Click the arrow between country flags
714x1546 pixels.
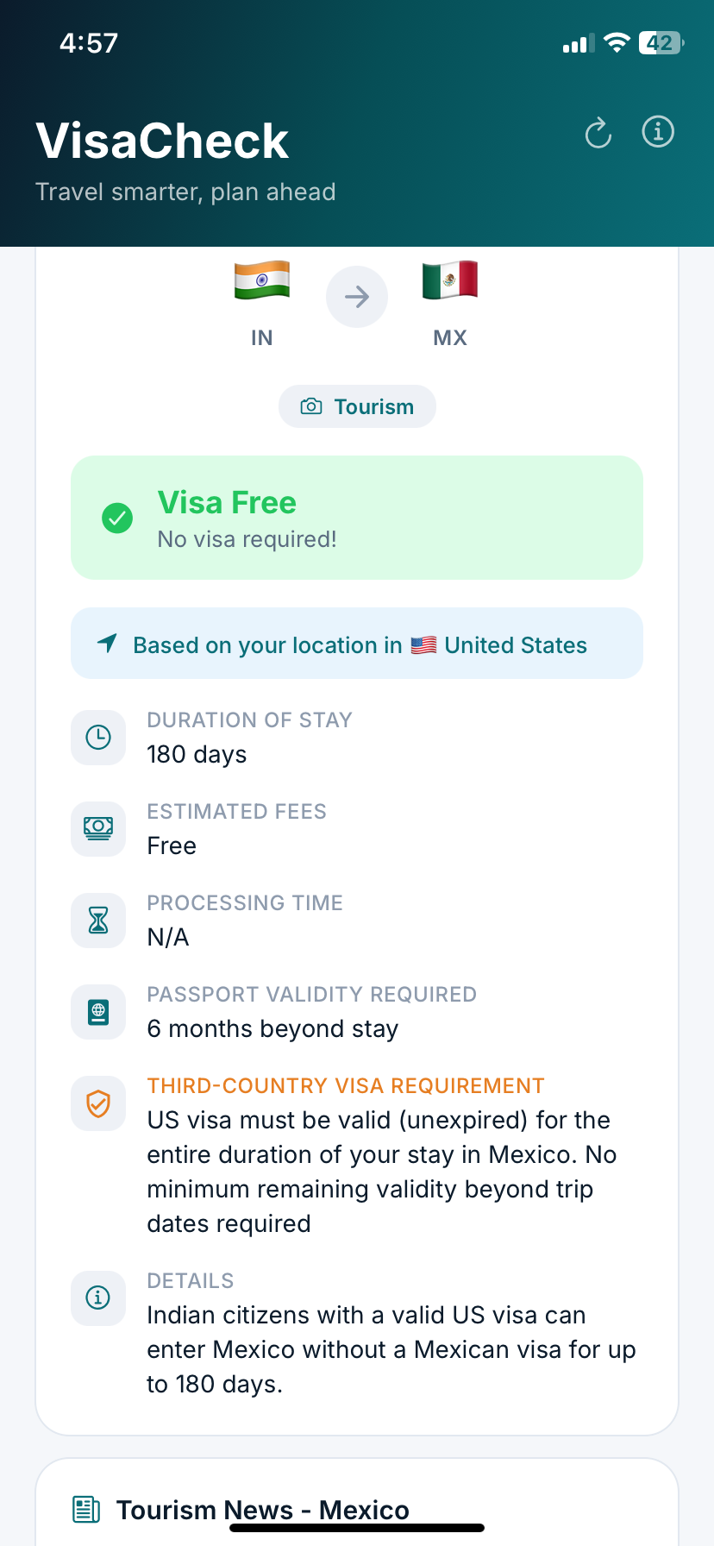point(357,297)
